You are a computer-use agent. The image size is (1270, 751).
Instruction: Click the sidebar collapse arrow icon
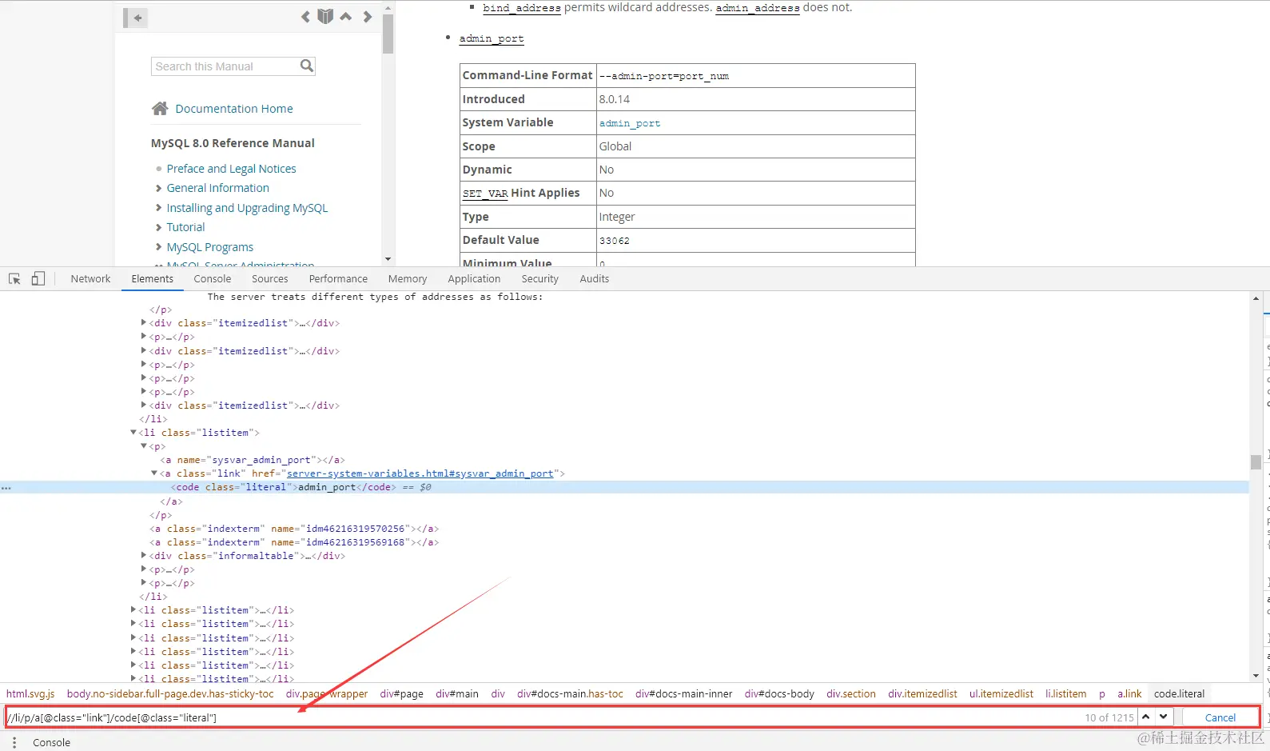click(x=136, y=18)
